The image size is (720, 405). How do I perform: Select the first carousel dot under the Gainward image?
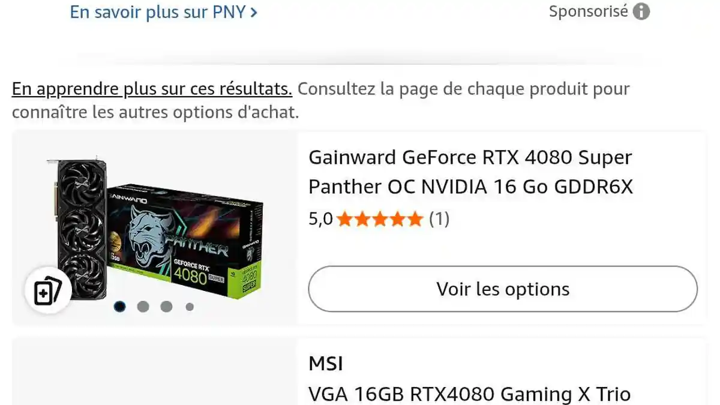(119, 307)
